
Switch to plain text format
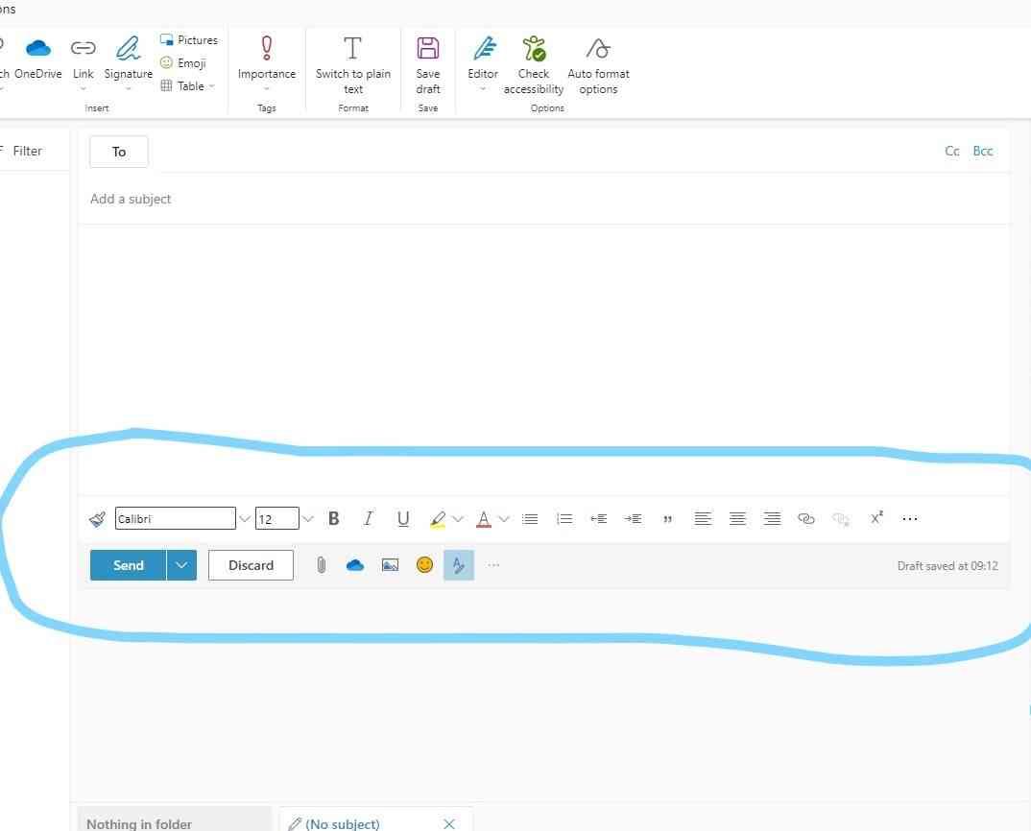pyautogui.click(x=353, y=65)
